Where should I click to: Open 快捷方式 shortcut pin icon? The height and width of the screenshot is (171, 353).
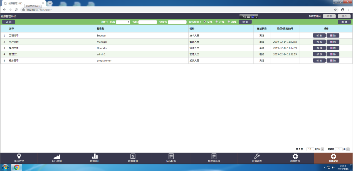(x=19, y=156)
